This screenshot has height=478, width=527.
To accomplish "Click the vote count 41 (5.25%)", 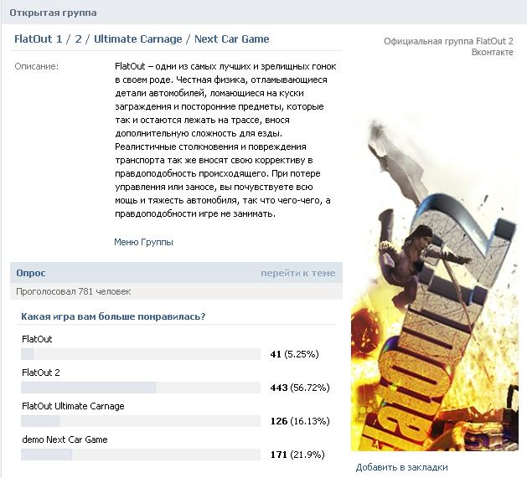I will [294, 354].
